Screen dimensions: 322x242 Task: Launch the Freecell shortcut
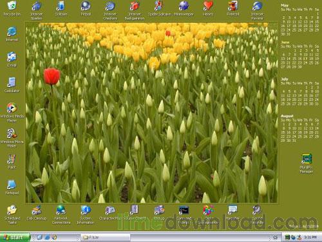coord(232,8)
